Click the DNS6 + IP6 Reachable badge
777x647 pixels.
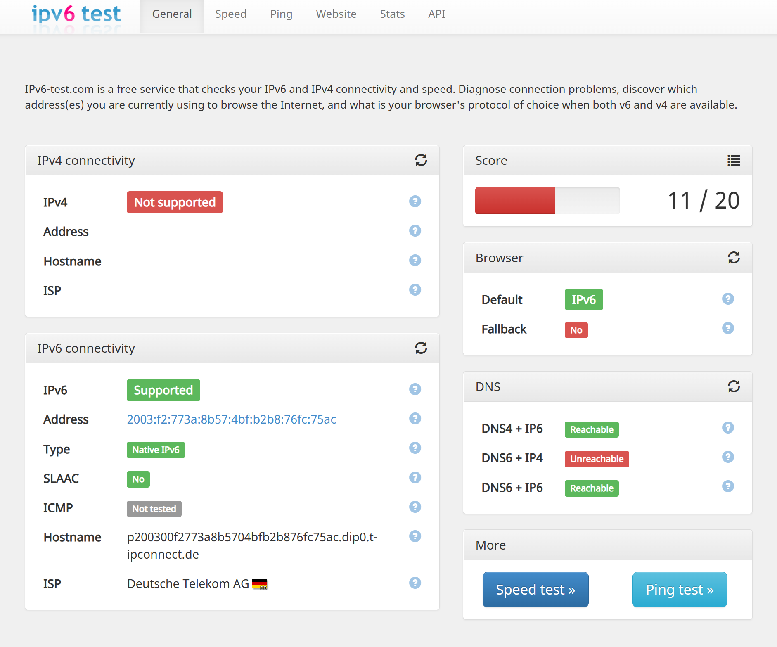[x=592, y=488]
